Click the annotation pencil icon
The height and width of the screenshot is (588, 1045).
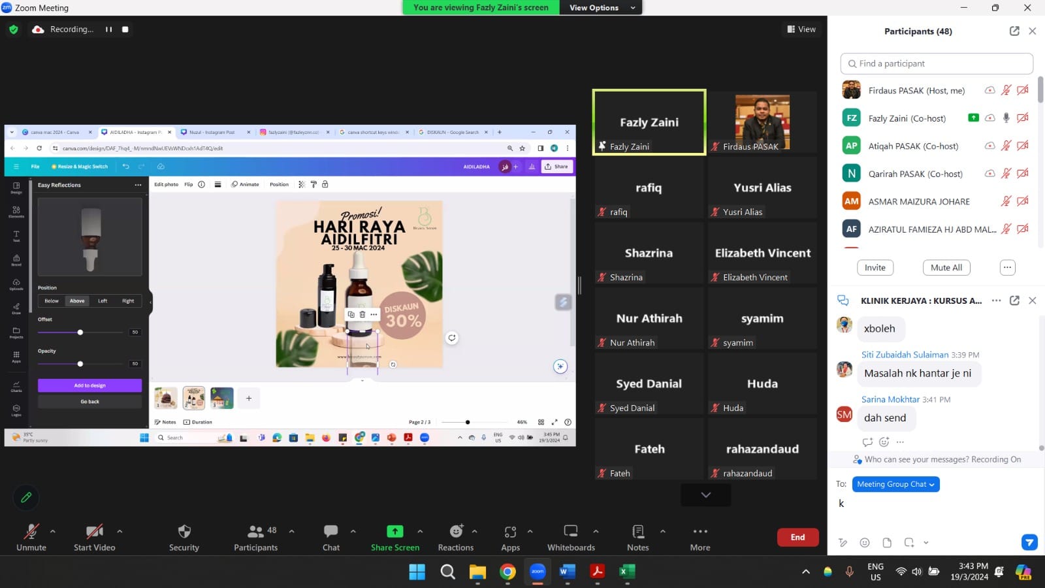pyautogui.click(x=26, y=498)
